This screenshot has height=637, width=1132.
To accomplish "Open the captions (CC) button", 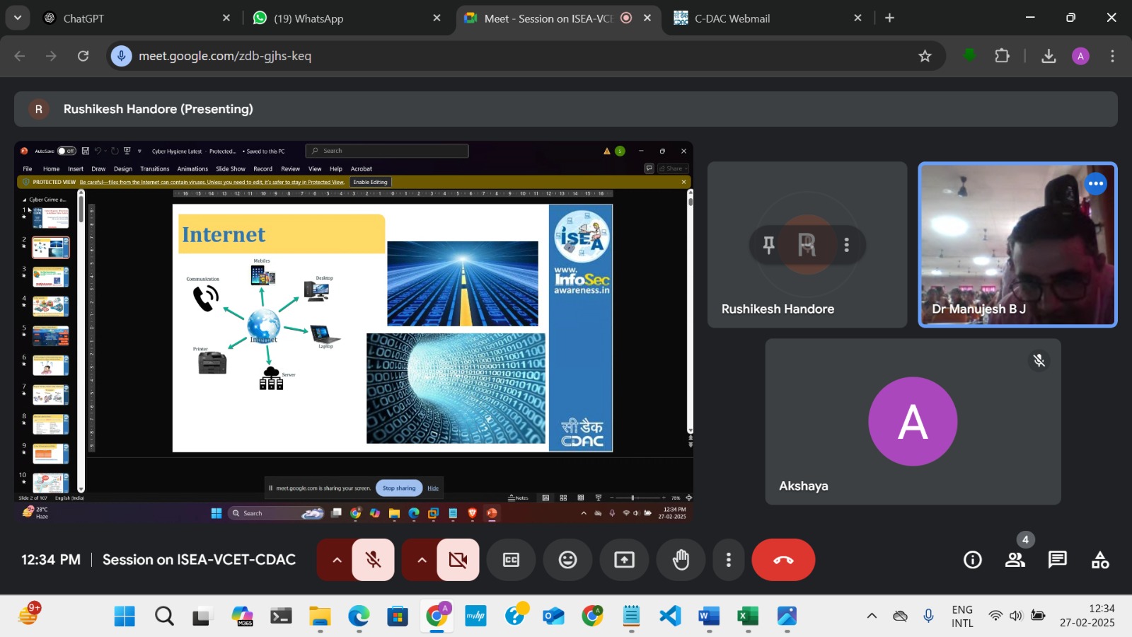I will 511,560.
